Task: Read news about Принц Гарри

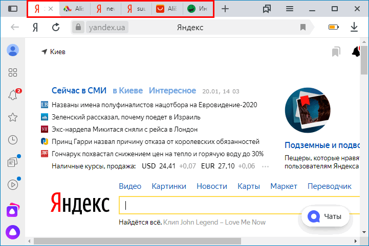Action: pyautogui.click(x=155, y=141)
